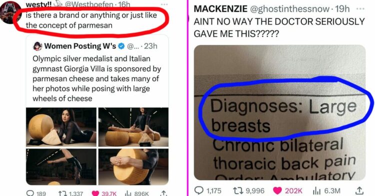Viewport: 375px width, 196px height.
Task: Open the diagnoses document photo
Action: tap(279, 113)
